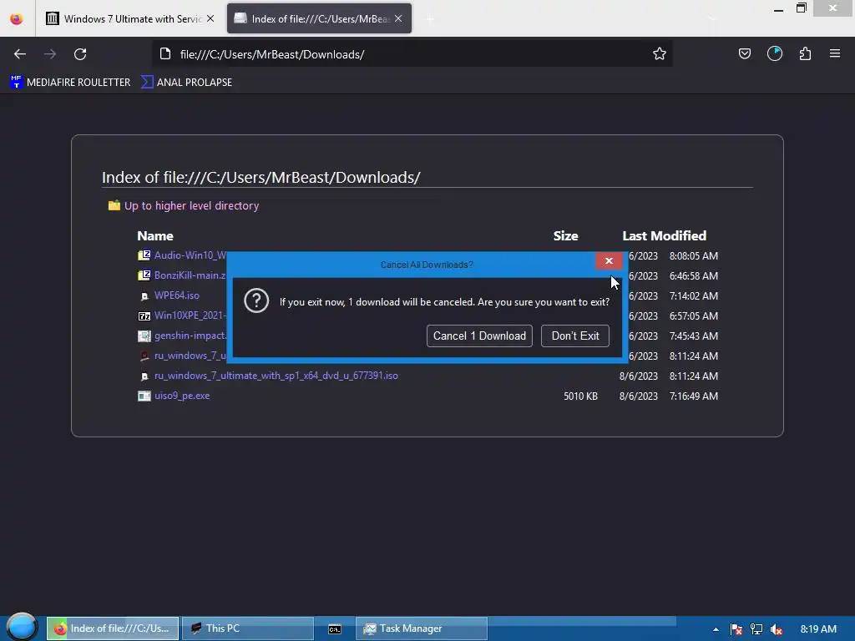Screen dimensions: 855x641
Task: Sort listing by Name column
Action: [x=155, y=236]
